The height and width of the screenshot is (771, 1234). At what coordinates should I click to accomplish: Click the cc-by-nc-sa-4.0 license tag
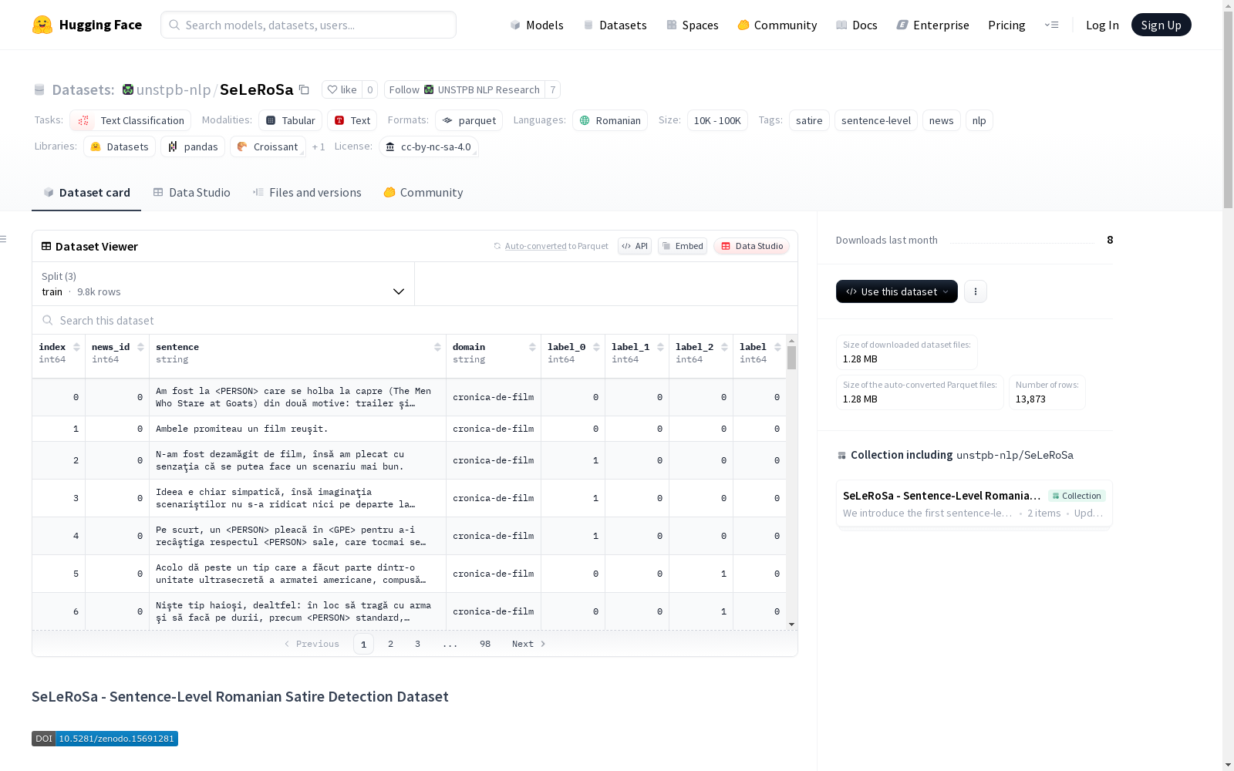click(x=429, y=146)
